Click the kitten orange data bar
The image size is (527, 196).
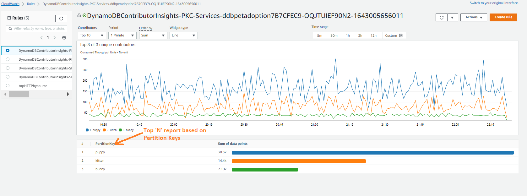point(299,161)
